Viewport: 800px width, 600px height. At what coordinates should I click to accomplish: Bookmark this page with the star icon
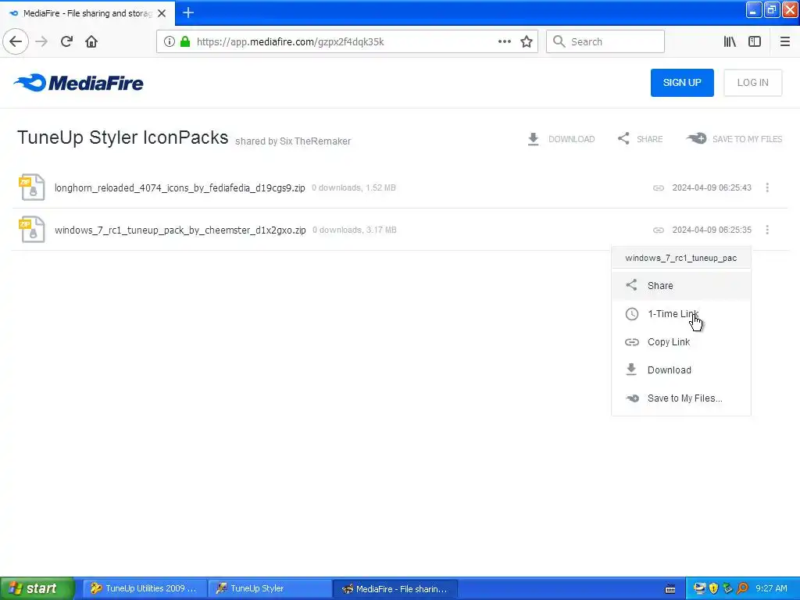pos(527,41)
